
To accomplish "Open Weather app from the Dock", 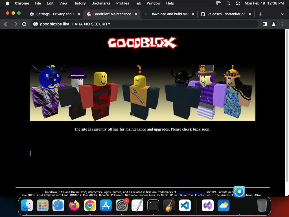I will 224,205.
